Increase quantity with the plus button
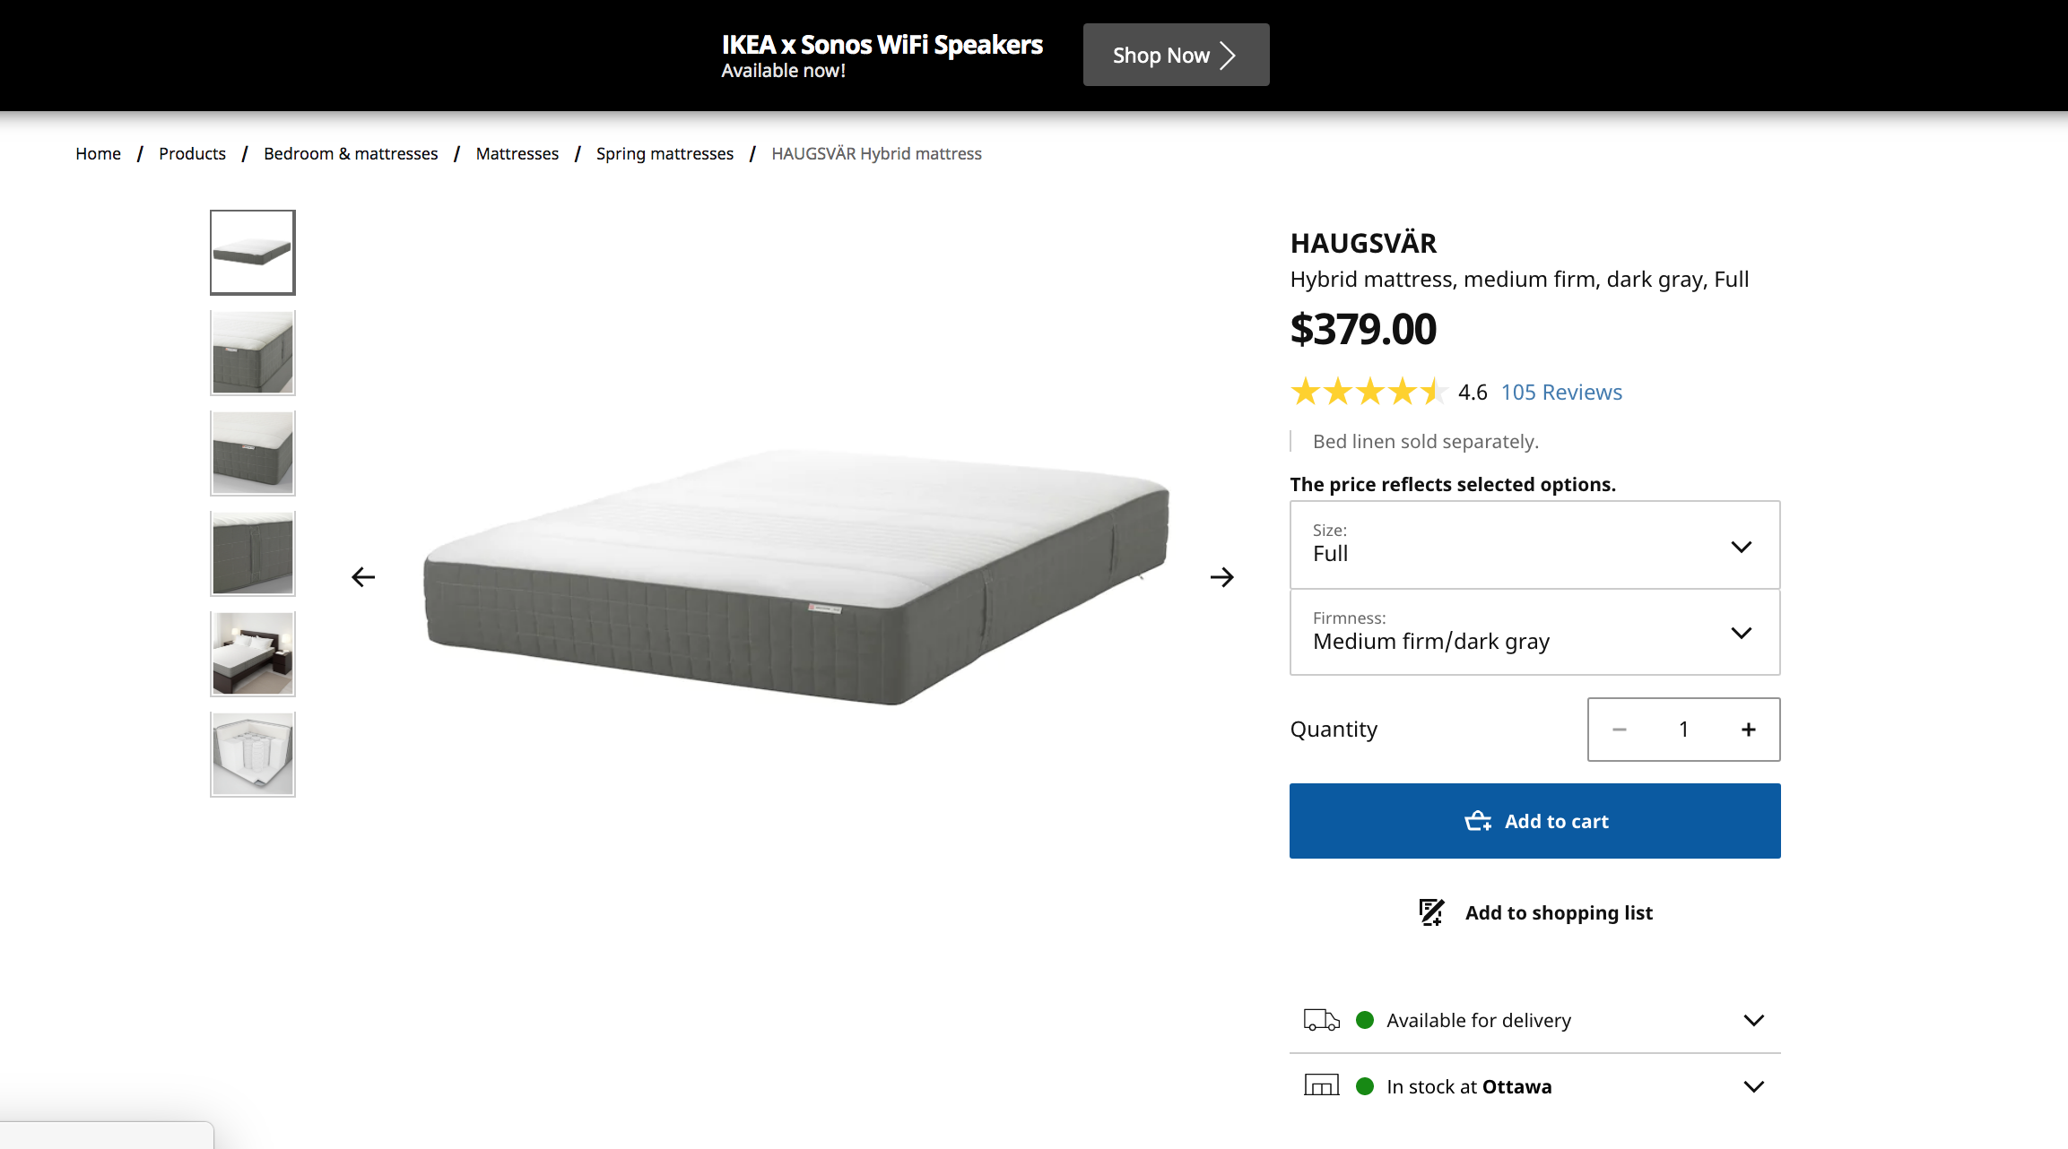 [1748, 730]
